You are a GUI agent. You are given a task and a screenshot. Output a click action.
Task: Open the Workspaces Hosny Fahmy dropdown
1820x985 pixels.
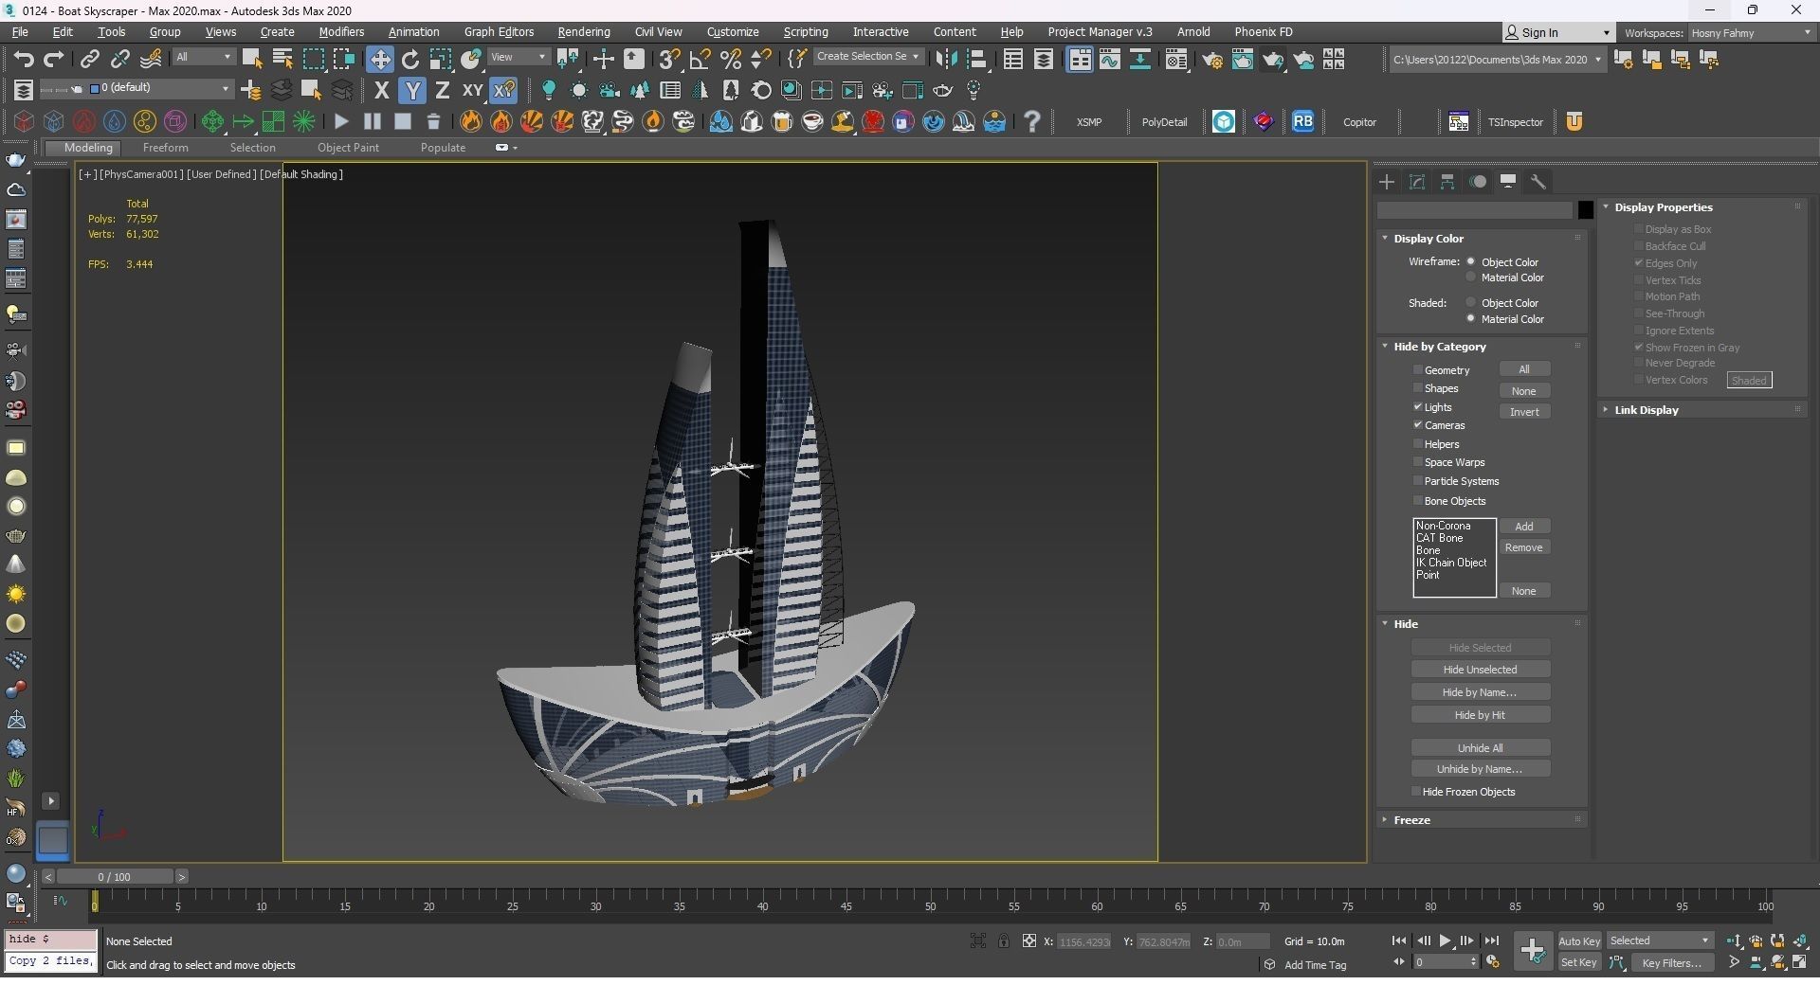point(1750,33)
